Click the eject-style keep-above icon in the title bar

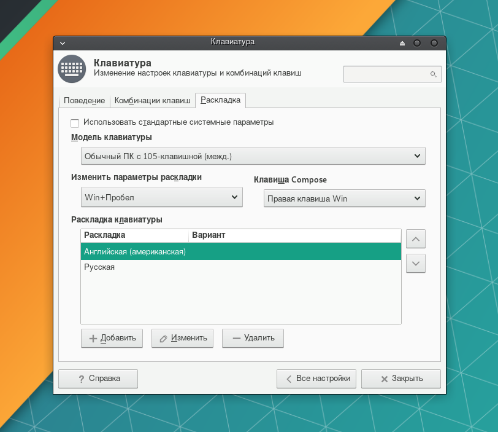pyautogui.click(x=402, y=43)
